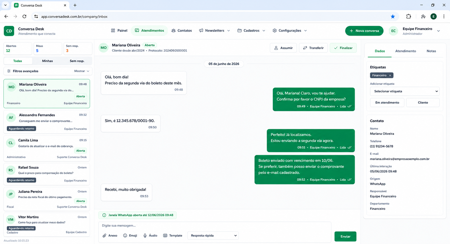Click the JP avatar of Juliana Pereira
The image size is (450, 244).
pos(11,194)
